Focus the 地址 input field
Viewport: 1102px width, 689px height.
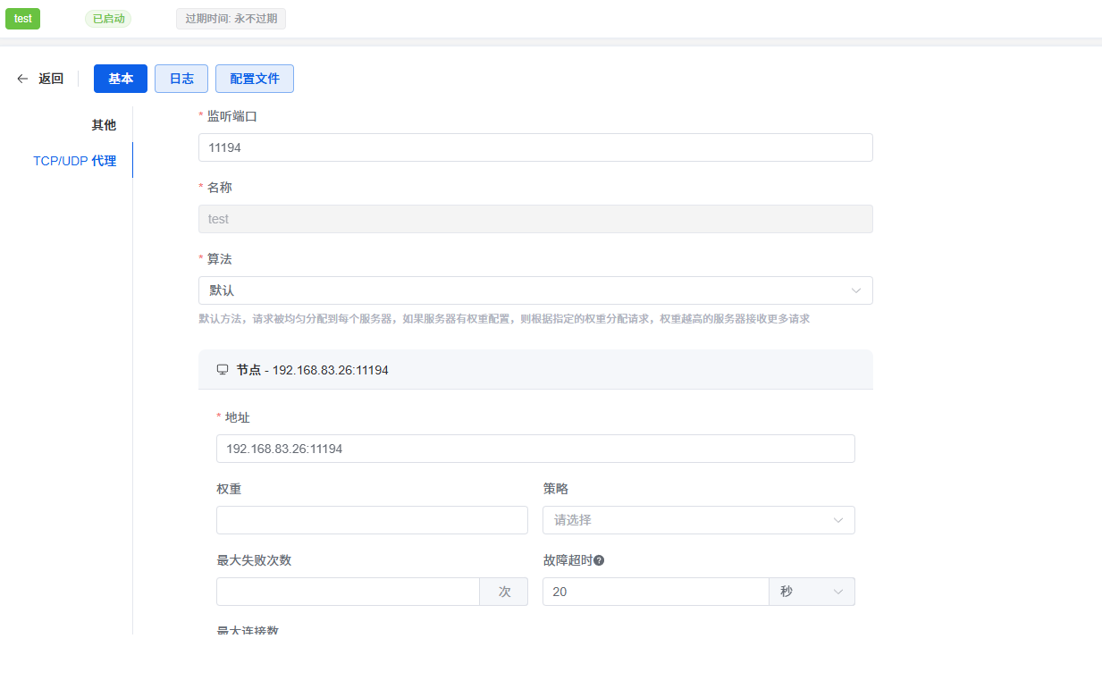[534, 449]
